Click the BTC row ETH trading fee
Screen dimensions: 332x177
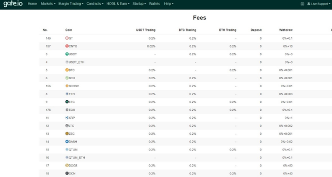tap(233, 70)
